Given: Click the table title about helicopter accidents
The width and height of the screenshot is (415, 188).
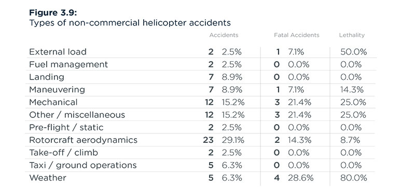Looking at the screenshot, I should [x=130, y=23].
